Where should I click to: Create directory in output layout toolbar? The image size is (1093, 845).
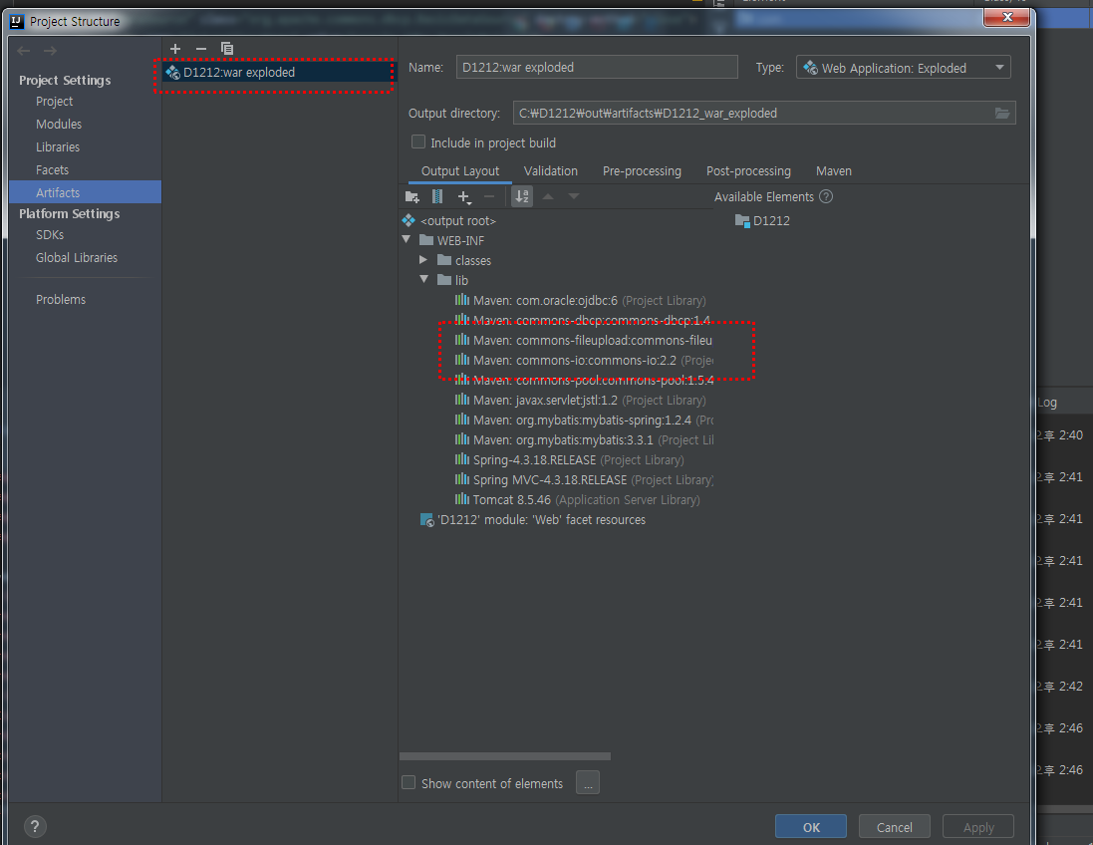(x=411, y=196)
